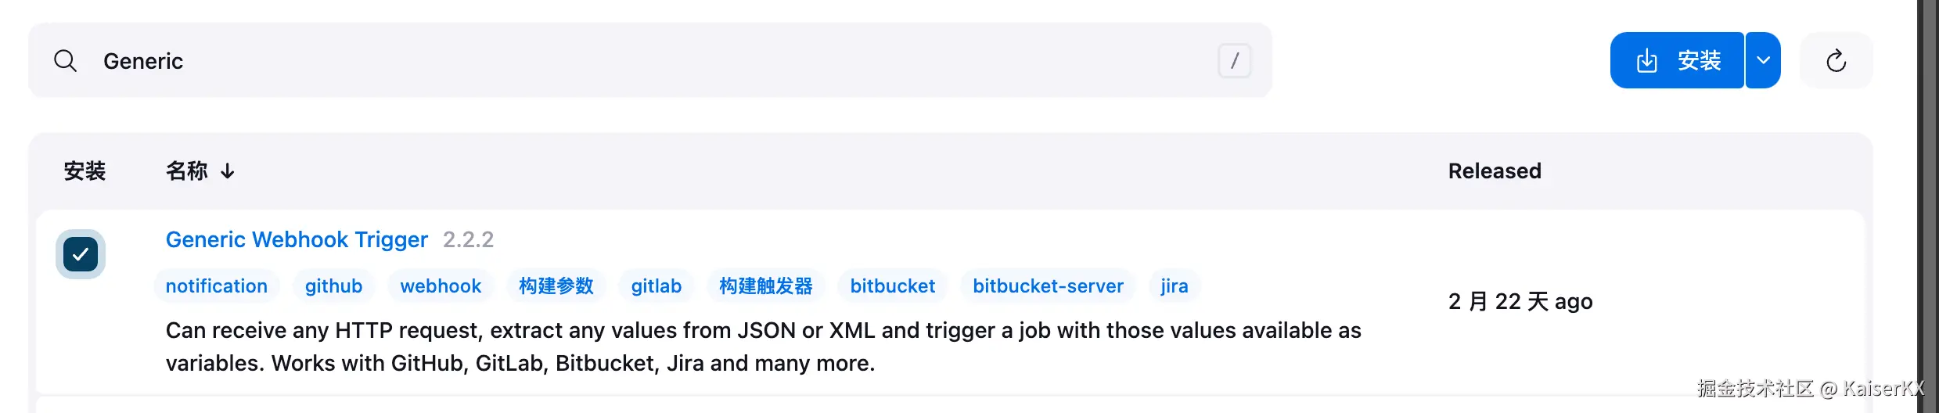Click the bitbucket-server tag
Viewport: 1939px width, 413px height.
pyautogui.click(x=1048, y=286)
